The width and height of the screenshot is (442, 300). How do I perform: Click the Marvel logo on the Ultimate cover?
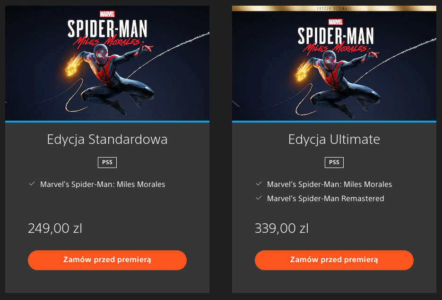coord(336,21)
